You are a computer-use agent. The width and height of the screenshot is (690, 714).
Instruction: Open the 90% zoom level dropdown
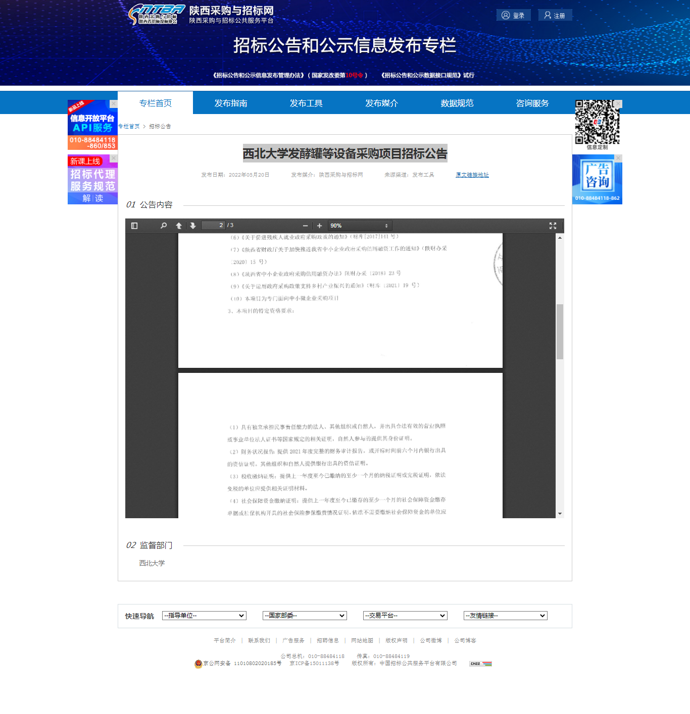point(360,226)
